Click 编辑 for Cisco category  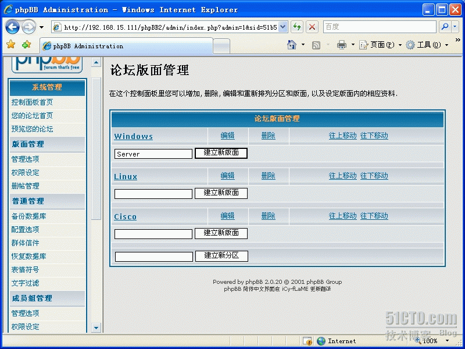pyautogui.click(x=227, y=216)
